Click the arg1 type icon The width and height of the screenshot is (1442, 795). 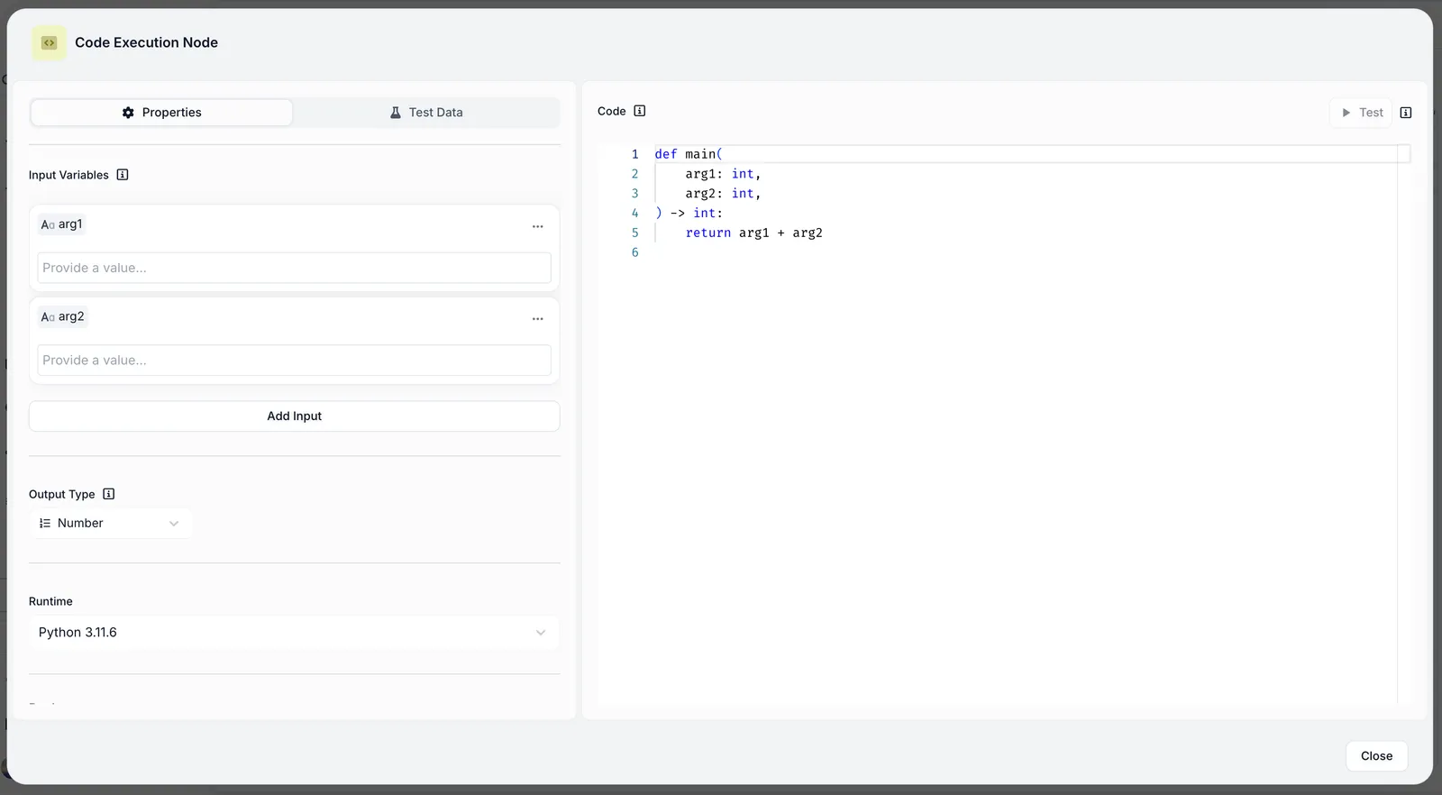coord(48,224)
